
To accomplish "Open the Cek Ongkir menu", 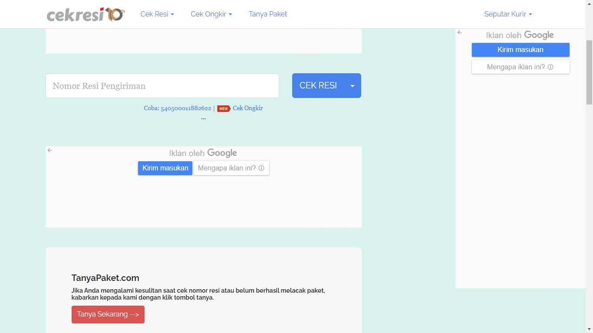I will click(x=211, y=14).
